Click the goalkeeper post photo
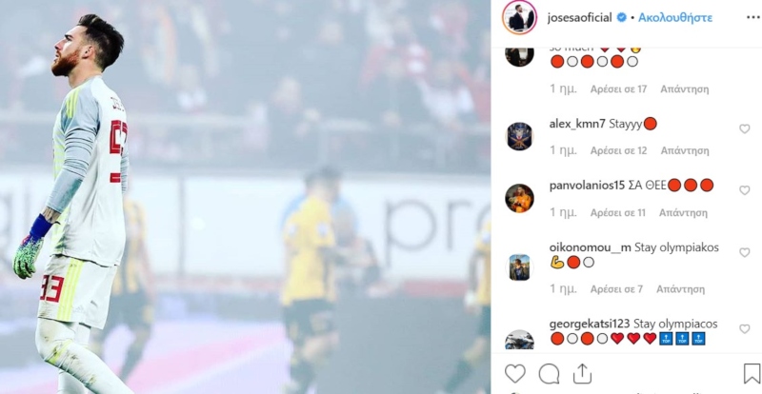 point(245,197)
